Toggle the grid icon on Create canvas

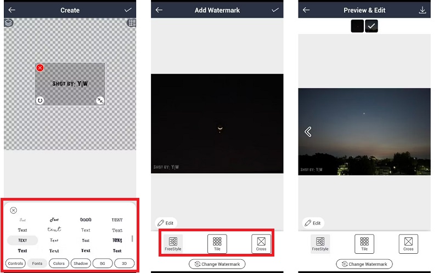pyautogui.click(x=131, y=22)
